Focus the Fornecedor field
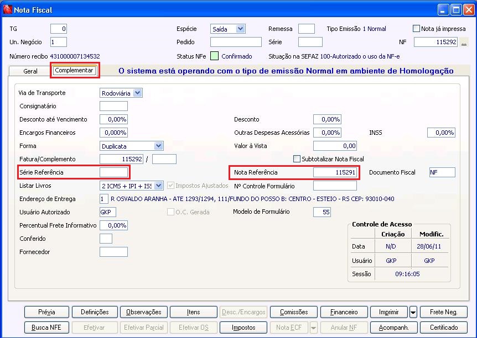This screenshot has width=477, height=338. pyautogui.click(x=113, y=252)
